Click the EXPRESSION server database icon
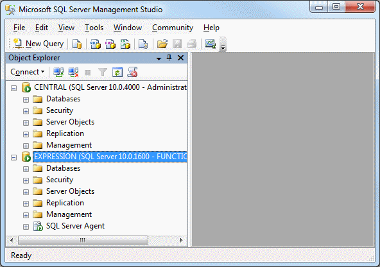Image resolution: width=380 pixels, height=267 pixels. click(x=26, y=157)
